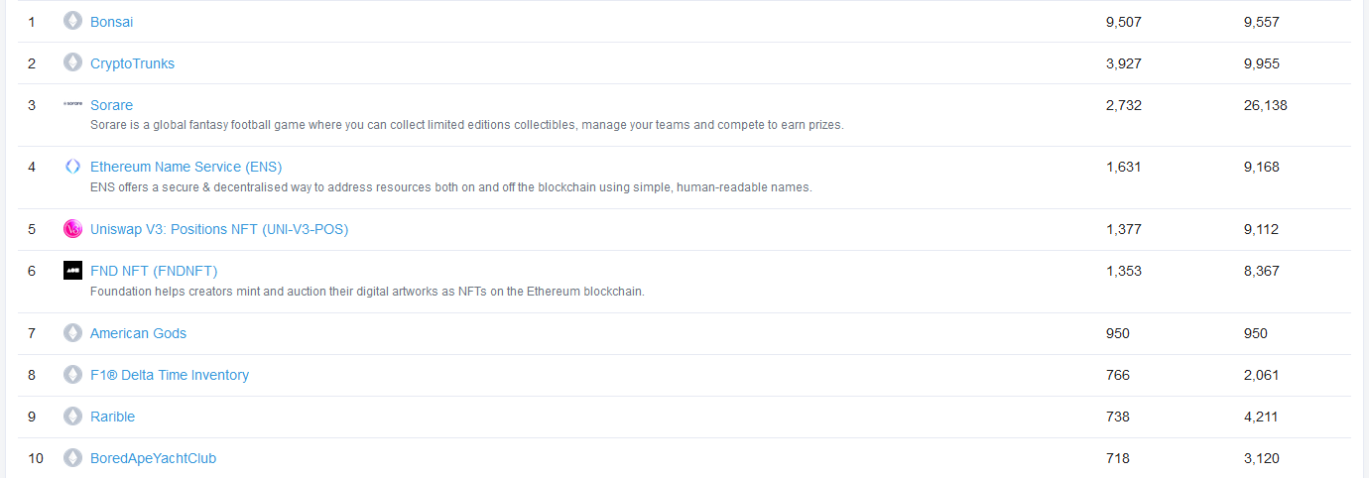This screenshot has width=1369, height=478.
Task: Open the Rarible token link
Action: (112, 417)
